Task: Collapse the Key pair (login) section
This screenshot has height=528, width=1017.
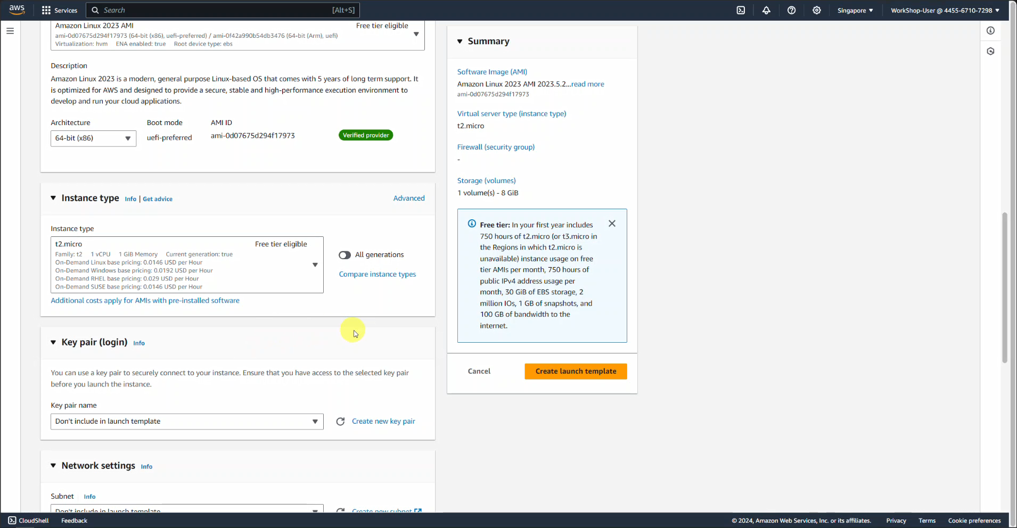Action: (x=53, y=342)
